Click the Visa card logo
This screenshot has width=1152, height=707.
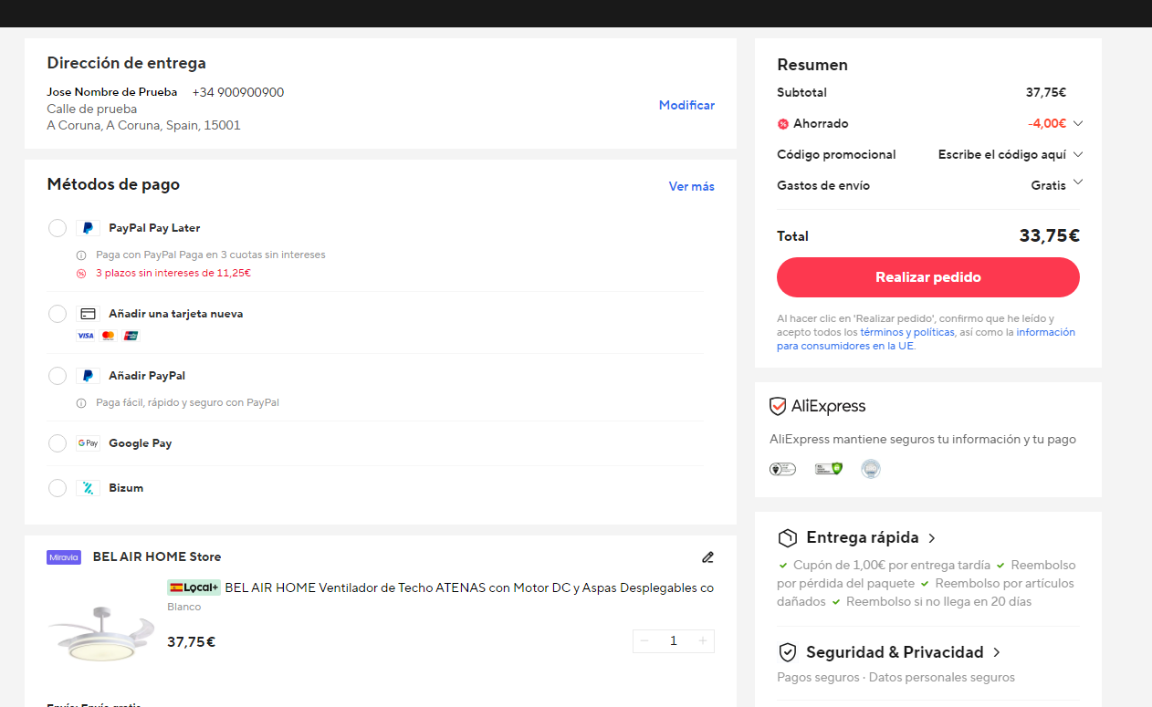(x=85, y=336)
